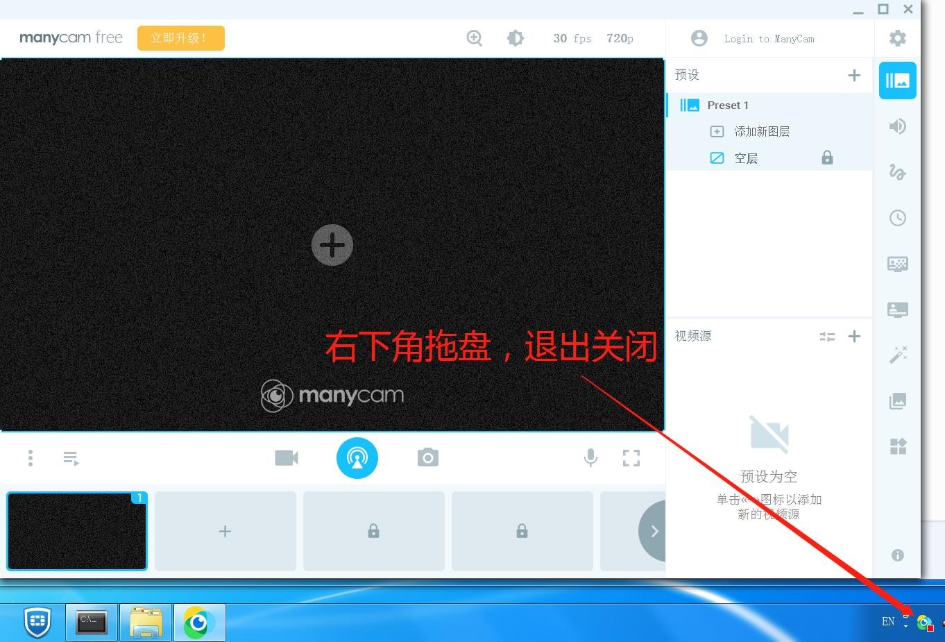Screen dimensions: 945x642
Task: Open the Draw scribble tool in sidebar
Action: tap(898, 172)
